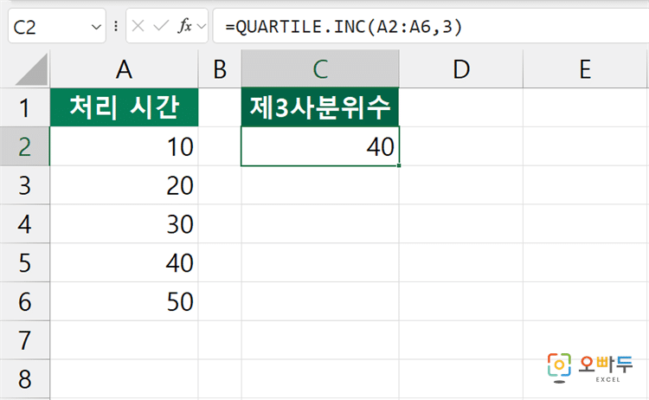
Task: Select result cell C2 showing 40
Action: [x=320, y=146]
